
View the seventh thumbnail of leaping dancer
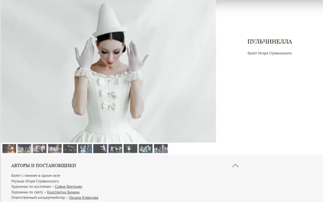(100, 149)
